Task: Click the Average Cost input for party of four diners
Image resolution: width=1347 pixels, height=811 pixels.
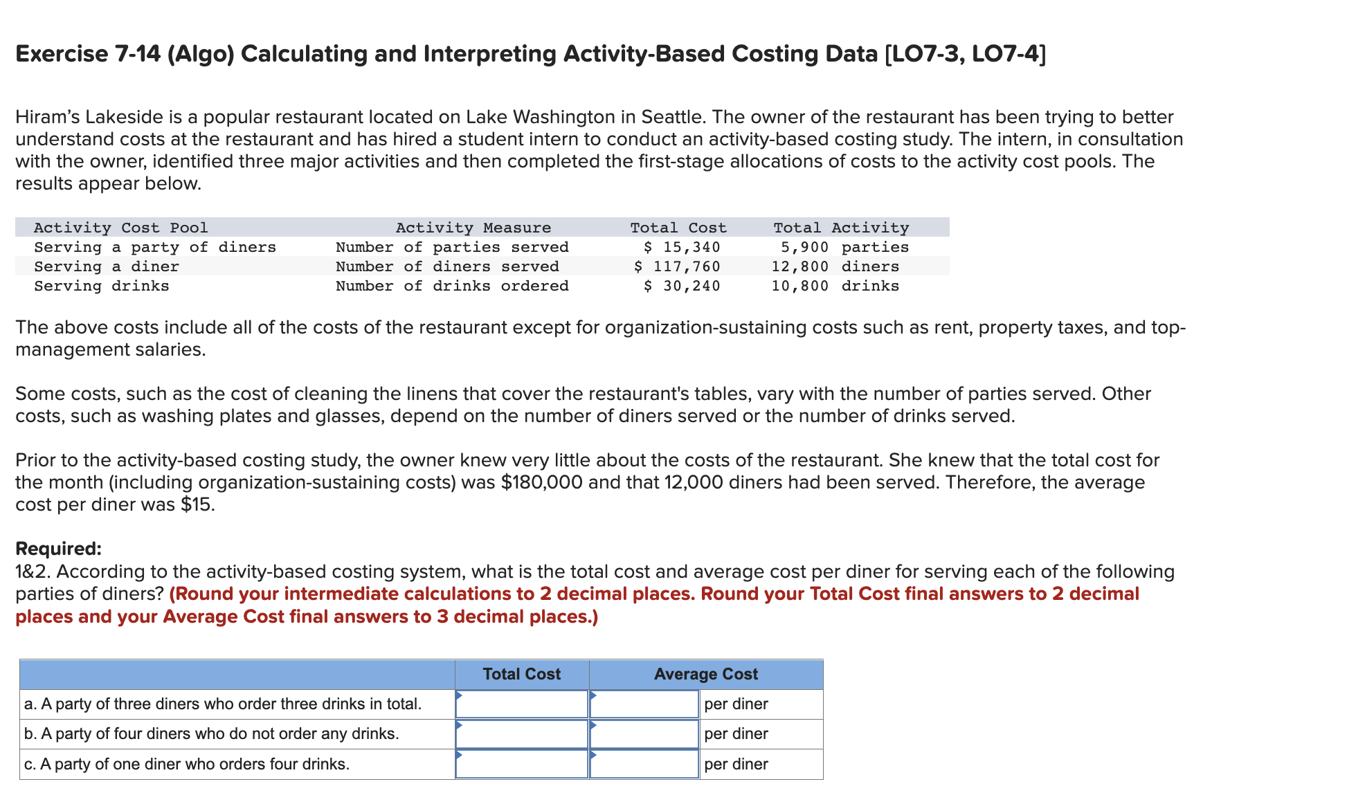Action: (x=643, y=733)
